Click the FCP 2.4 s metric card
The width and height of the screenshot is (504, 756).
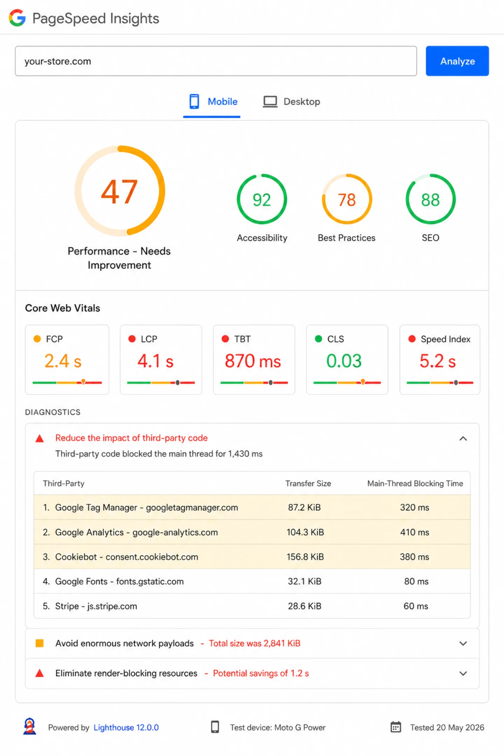[x=67, y=359]
